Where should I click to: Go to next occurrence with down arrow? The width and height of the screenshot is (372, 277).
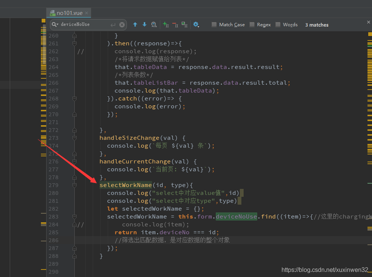point(144,24)
